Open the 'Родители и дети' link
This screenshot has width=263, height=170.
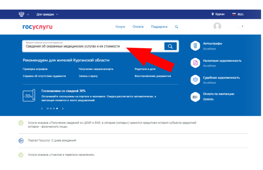(145, 69)
